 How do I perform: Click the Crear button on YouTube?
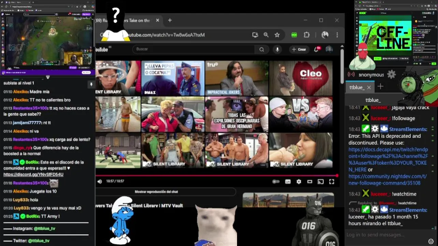point(299,50)
